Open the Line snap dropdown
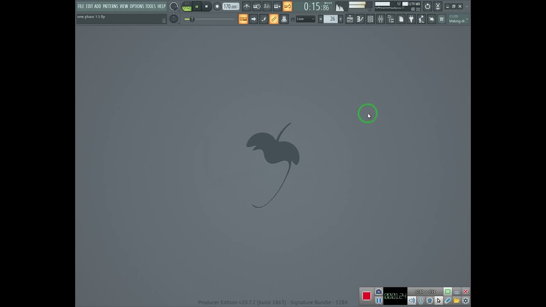This screenshot has width=546, height=307. (x=305, y=19)
